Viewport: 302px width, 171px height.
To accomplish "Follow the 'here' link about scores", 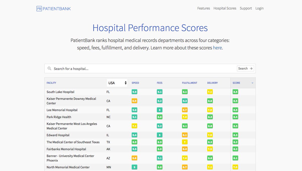I will click(x=217, y=48).
